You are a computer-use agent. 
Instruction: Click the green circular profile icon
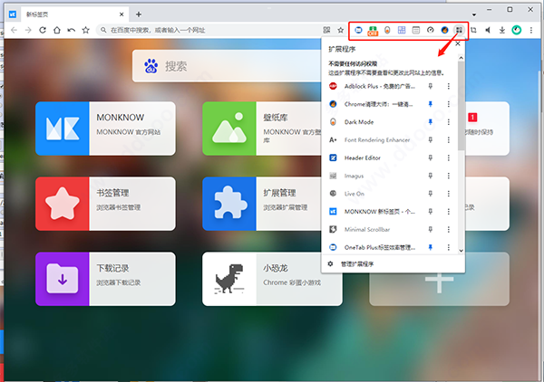pos(516,30)
